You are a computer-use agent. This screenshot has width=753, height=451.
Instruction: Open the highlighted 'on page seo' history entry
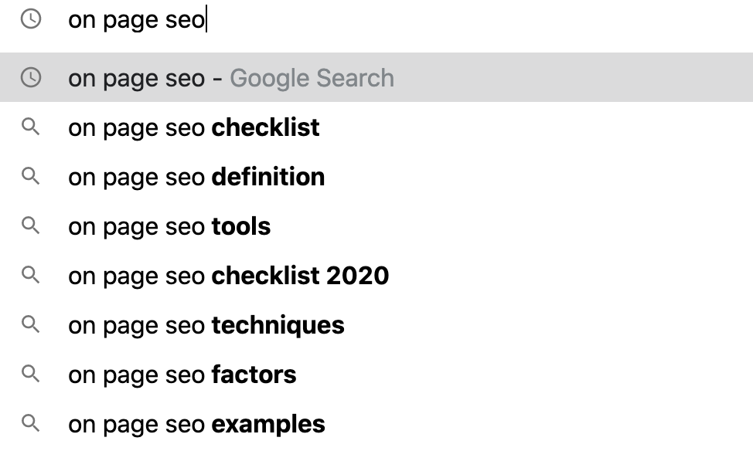[x=136, y=78]
